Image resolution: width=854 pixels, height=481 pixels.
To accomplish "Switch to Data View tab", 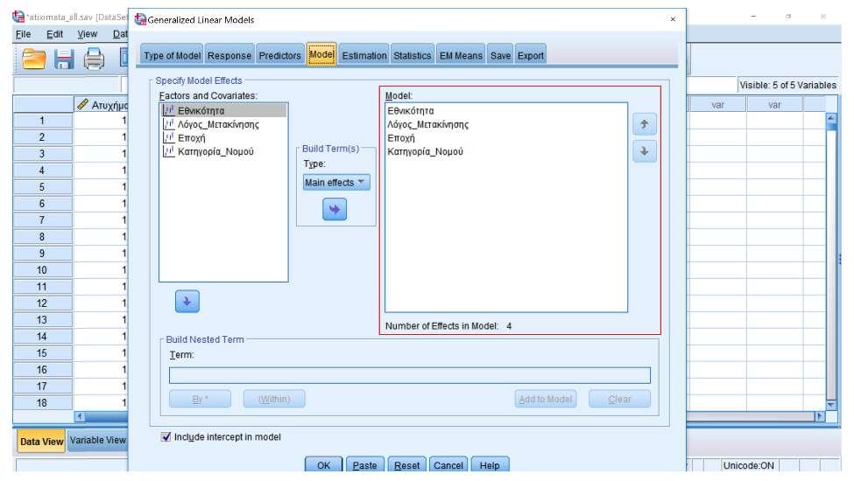I will tap(41, 442).
